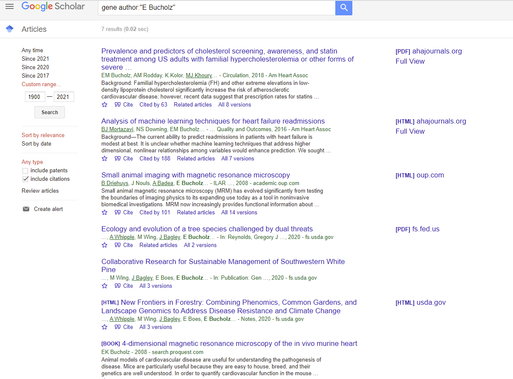
Task: View All 14 versions of MRM article
Action: 239,212
